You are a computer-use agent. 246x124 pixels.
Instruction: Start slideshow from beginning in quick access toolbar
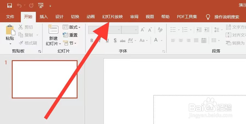pyautogui.click(x=41, y=6)
